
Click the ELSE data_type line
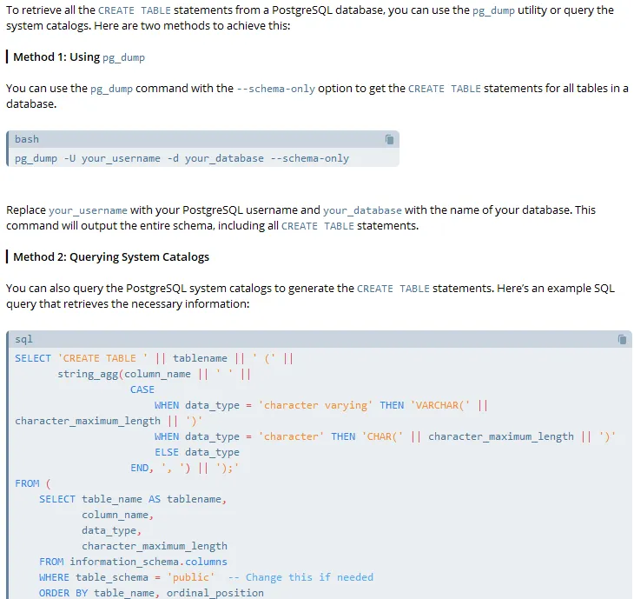tap(196, 452)
